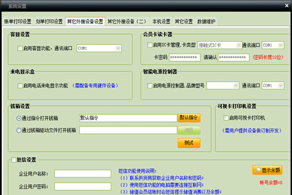Click 帐号余额=0 red text
The width and height of the screenshot is (292, 195).
pyautogui.click(x=271, y=183)
